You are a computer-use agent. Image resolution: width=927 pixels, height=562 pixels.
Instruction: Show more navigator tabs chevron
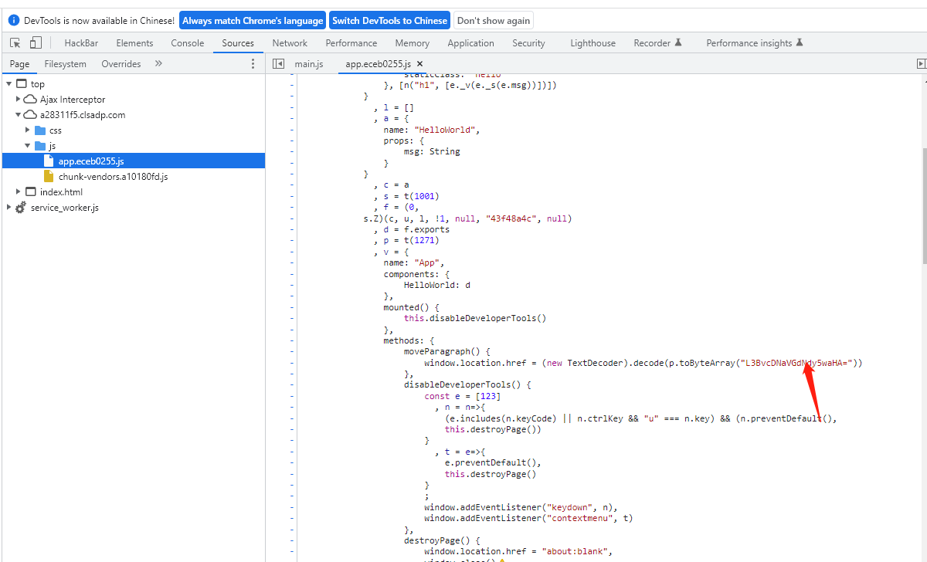pyautogui.click(x=158, y=64)
